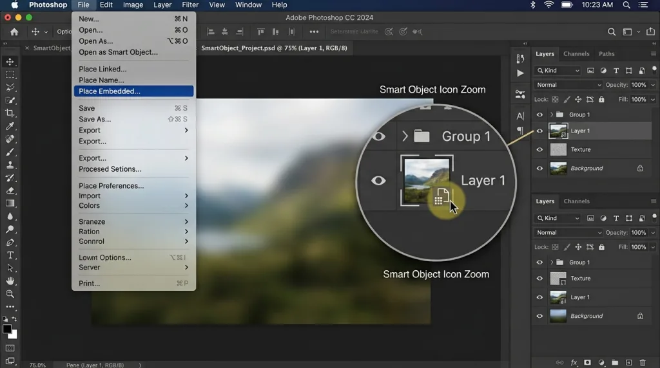Open Kind filter dropdown in upper Layers panel
This screenshot has height=368, width=660.
click(x=558, y=71)
